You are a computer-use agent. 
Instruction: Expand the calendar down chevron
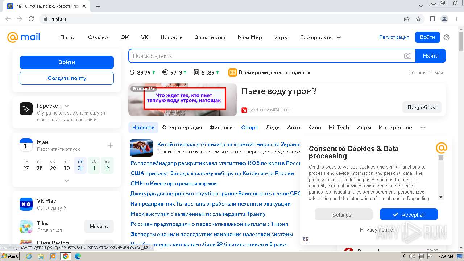tap(67, 181)
